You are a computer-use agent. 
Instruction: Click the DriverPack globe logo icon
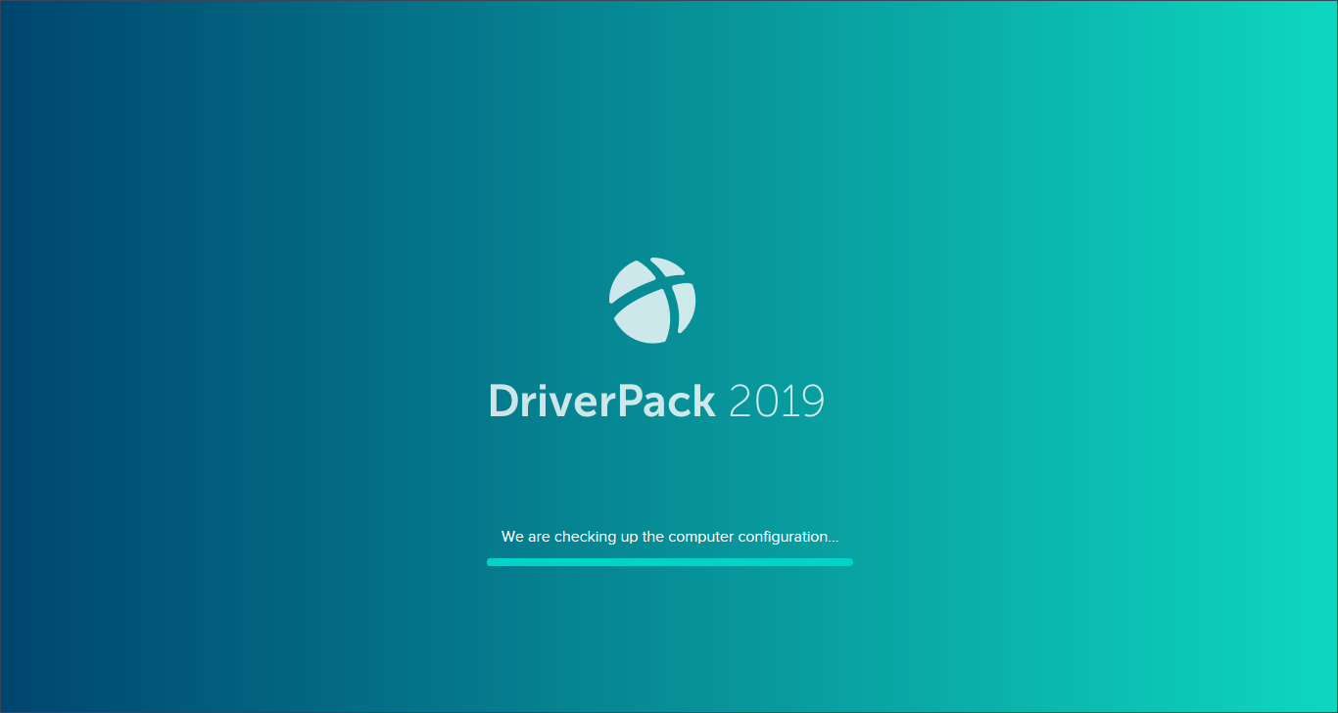click(652, 300)
